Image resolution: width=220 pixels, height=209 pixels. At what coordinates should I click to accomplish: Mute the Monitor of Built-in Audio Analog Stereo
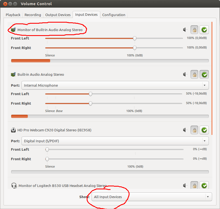click(185, 29)
